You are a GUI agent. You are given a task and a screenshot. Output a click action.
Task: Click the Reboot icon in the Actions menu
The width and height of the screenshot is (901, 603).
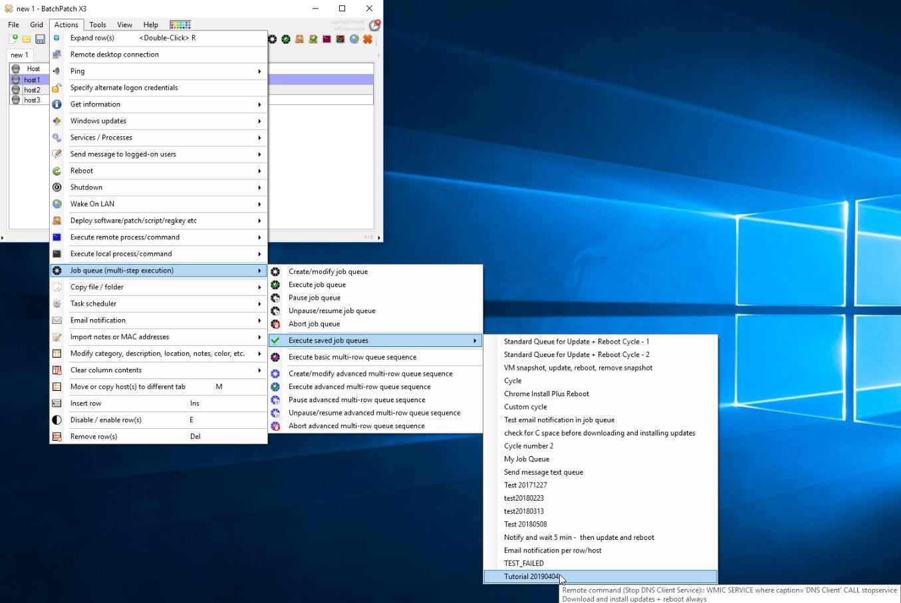(58, 170)
